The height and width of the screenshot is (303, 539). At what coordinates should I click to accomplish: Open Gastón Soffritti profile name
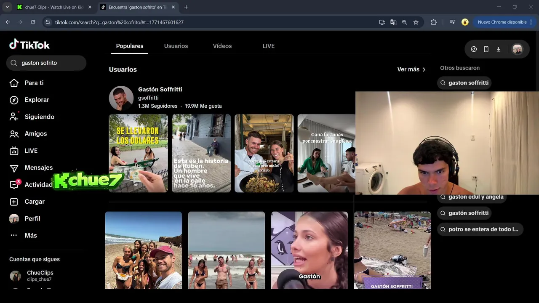160,89
